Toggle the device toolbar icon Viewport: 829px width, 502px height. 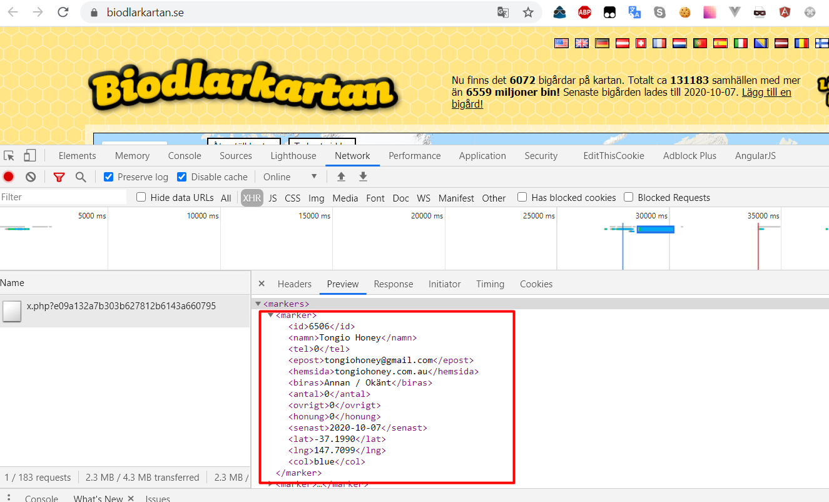click(x=29, y=156)
